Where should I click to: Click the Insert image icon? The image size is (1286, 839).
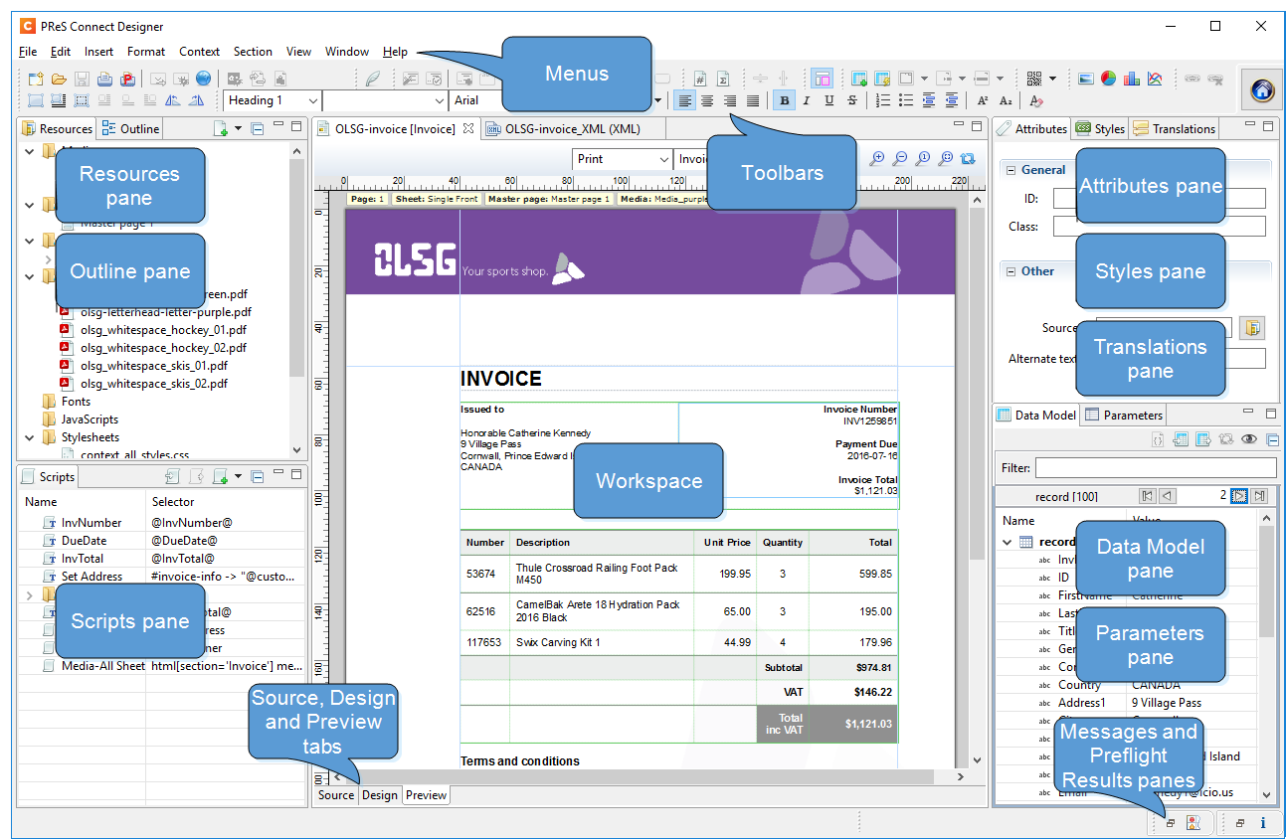1086,79
